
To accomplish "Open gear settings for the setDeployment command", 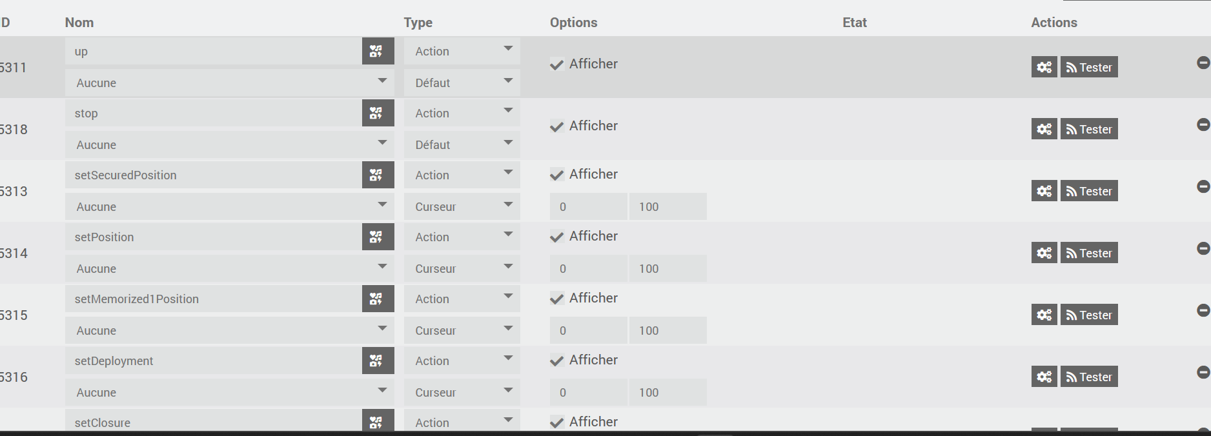I will tap(1044, 377).
